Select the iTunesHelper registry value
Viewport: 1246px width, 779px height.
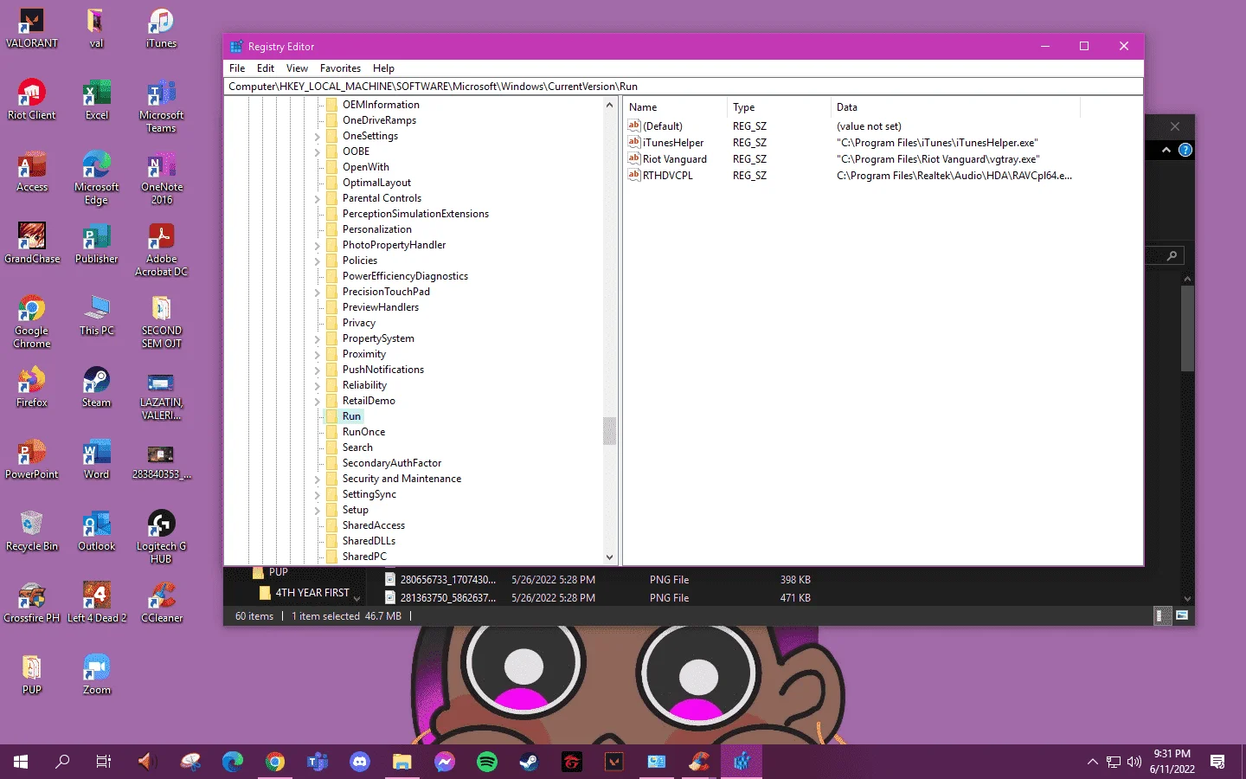point(672,143)
